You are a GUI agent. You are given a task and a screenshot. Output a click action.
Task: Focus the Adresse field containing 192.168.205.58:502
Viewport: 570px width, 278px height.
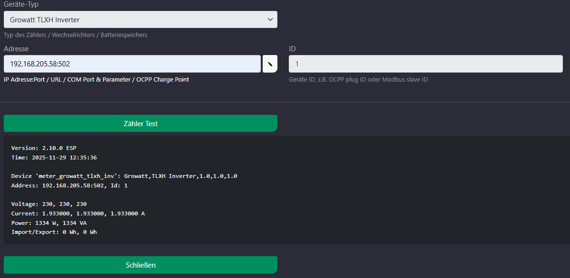132,64
